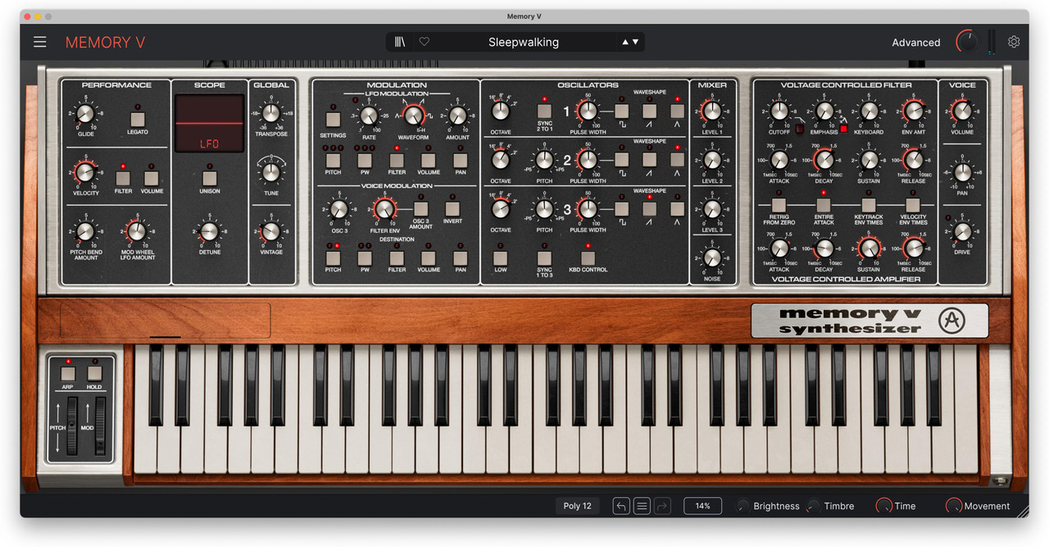Open the main hamburger menu
The width and height of the screenshot is (1049, 547).
pyautogui.click(x=40, y=42)
